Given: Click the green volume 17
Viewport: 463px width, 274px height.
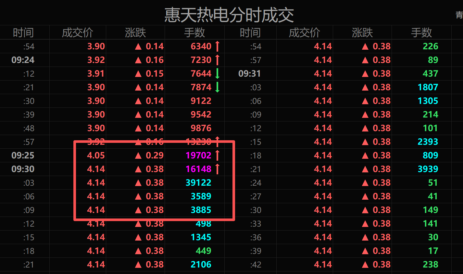Looking at the screenshot, I should [433, 251].
